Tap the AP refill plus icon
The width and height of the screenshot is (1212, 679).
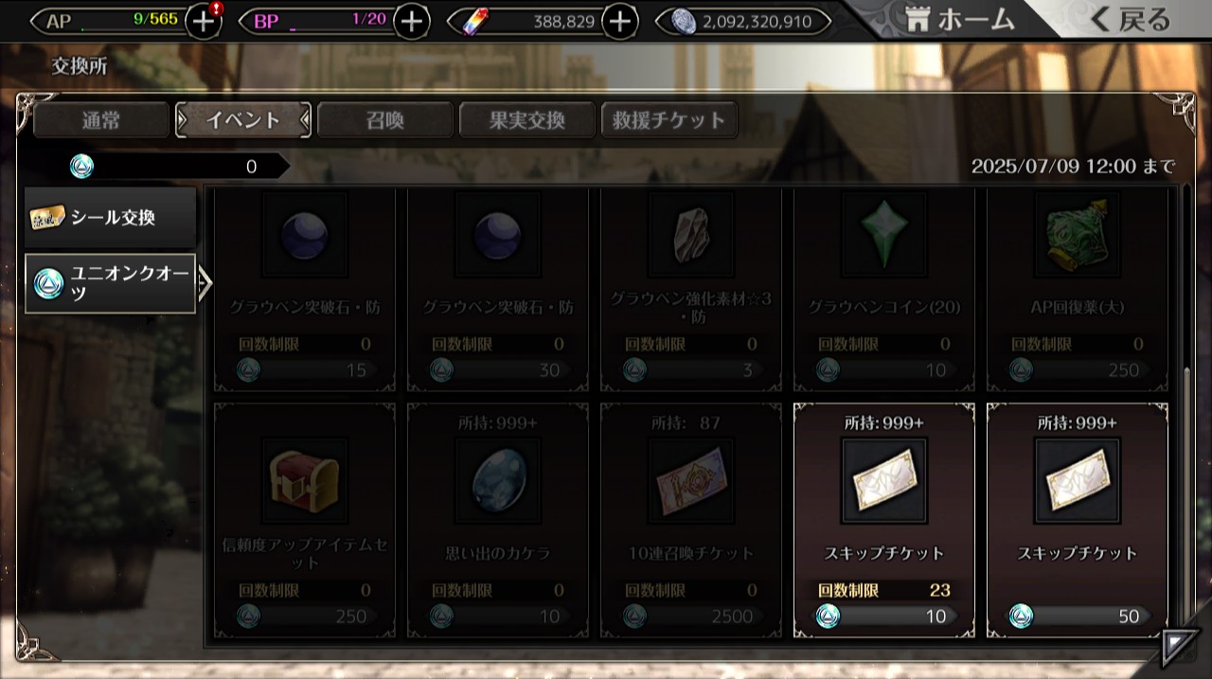point(204,21)
